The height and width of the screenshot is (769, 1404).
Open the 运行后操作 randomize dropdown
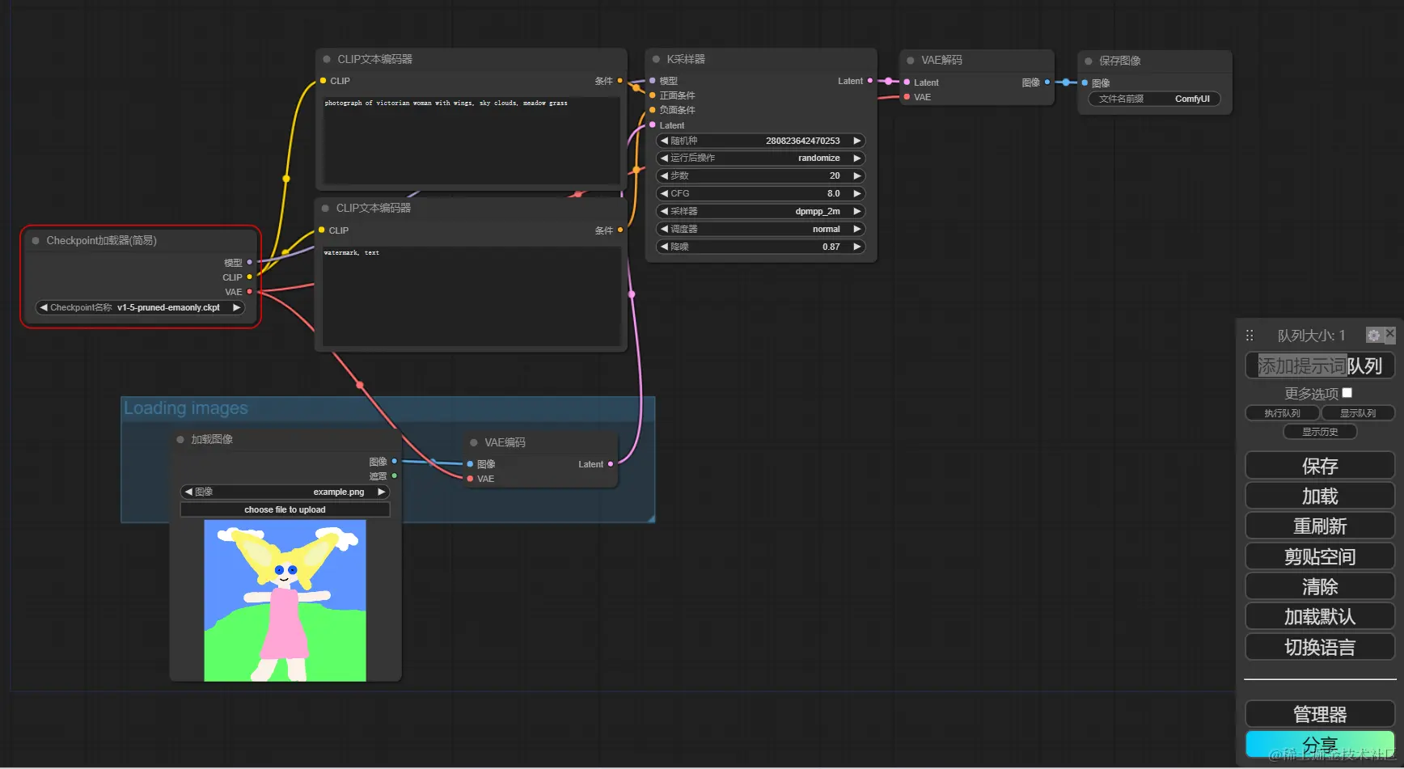760,158
